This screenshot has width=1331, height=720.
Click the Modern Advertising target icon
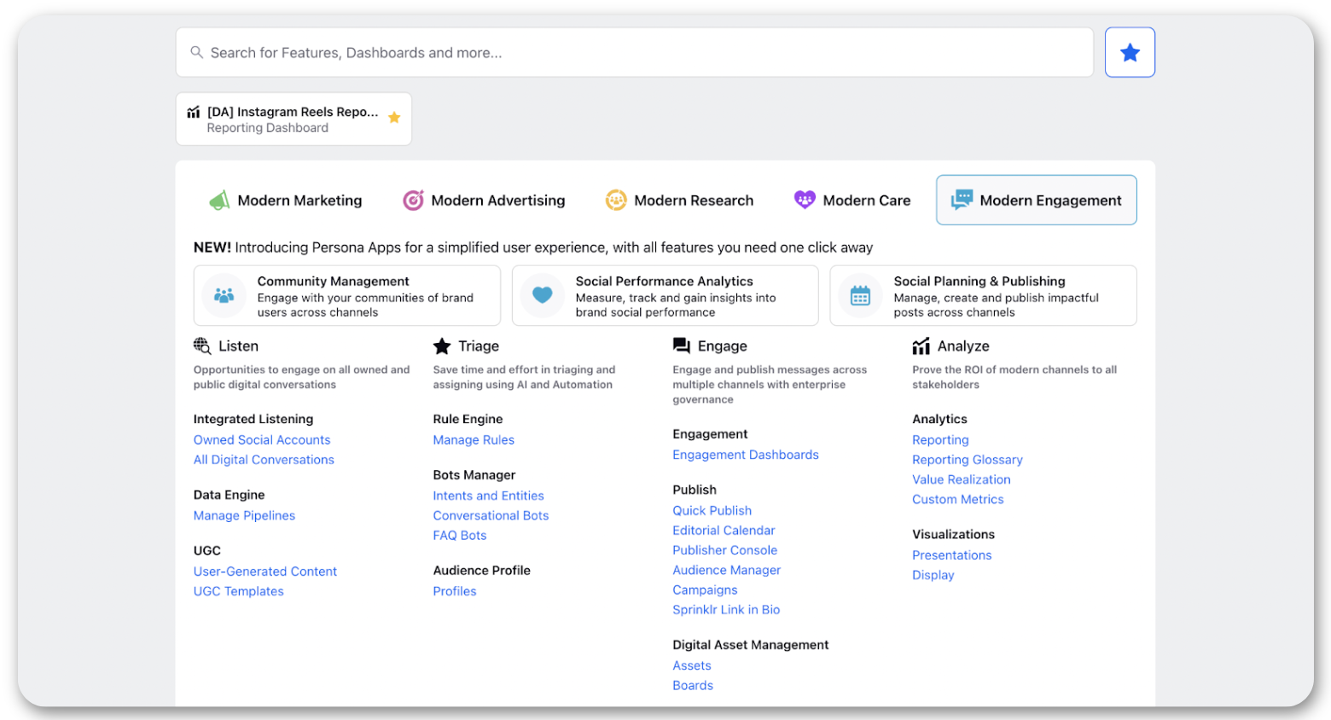tap(413, 200)
